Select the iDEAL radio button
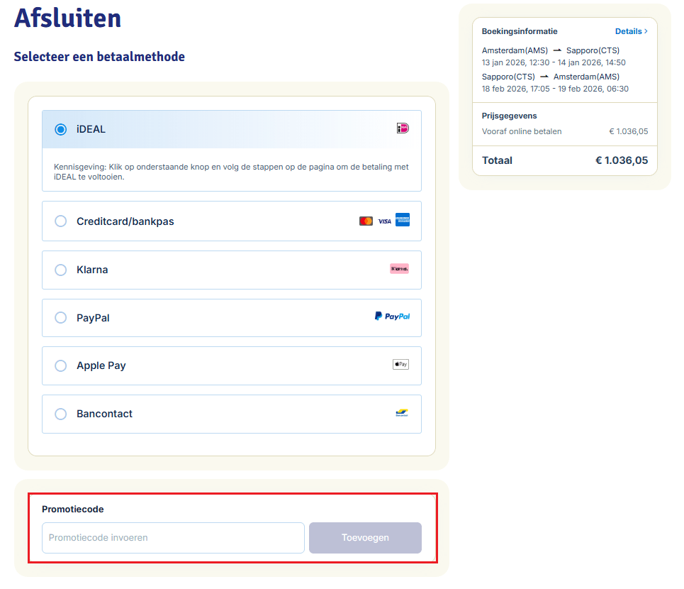Viewport: 684px width, 589px height. click(x=60, y=128)
